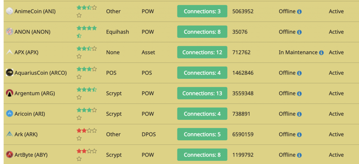Open the Ark (ARK) coin name

coord(26,134)
